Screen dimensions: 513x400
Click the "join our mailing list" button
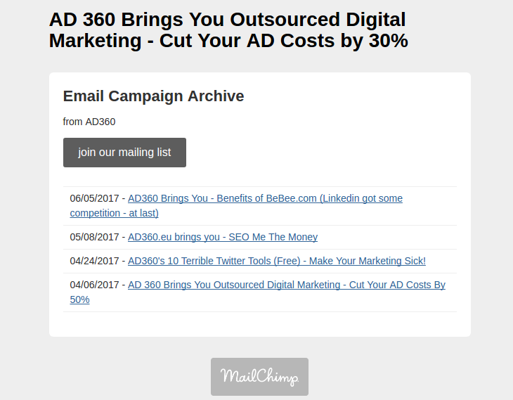pos(124,153)
